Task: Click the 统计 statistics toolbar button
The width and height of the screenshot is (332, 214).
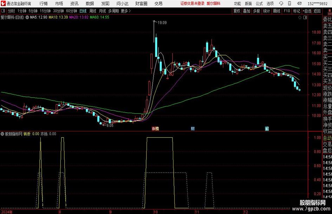Action: (x=267, y=11)
